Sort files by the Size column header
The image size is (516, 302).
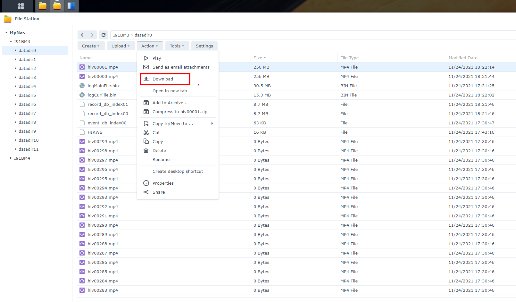point(258,58)
